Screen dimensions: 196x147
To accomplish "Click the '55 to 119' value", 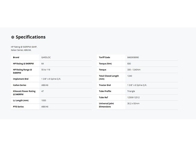I will click(46, 70).
